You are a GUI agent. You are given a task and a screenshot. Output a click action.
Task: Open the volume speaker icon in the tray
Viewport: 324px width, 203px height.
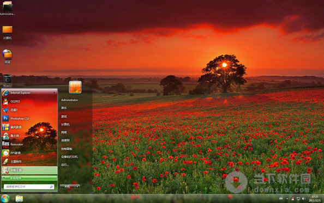[x=303, y=199]
